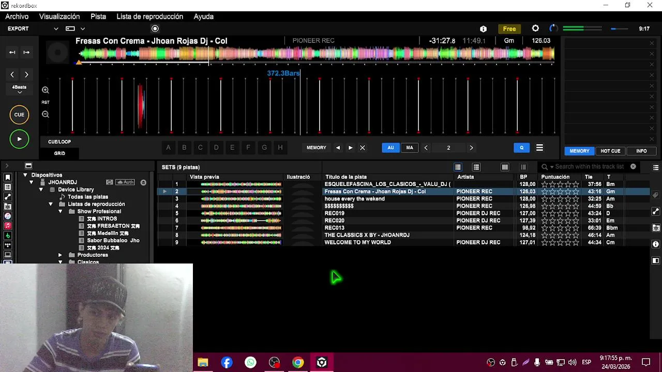Select hot cue pad D
Screen dimensions: 662x372
216,148
